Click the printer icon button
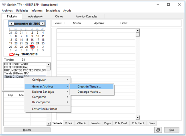 tap(158, 130)
